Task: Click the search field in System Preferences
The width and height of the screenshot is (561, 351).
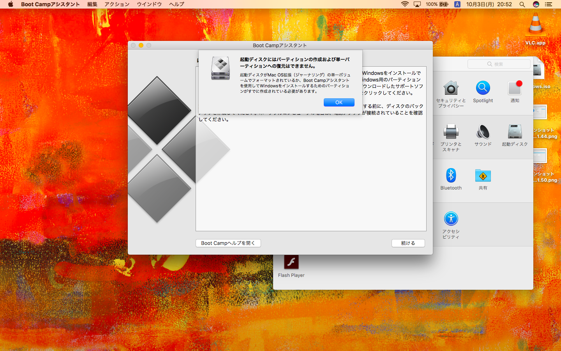Action: click(499, 64)
